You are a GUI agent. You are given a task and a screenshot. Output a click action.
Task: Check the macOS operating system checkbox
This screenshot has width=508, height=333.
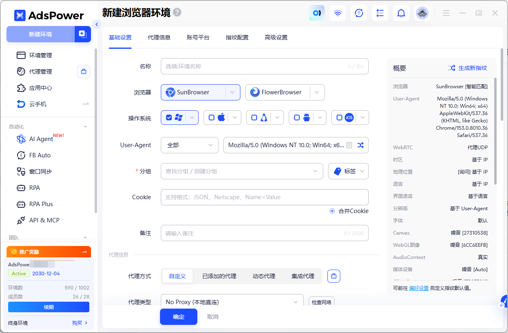pyautogui.click(x=212, y=118)
